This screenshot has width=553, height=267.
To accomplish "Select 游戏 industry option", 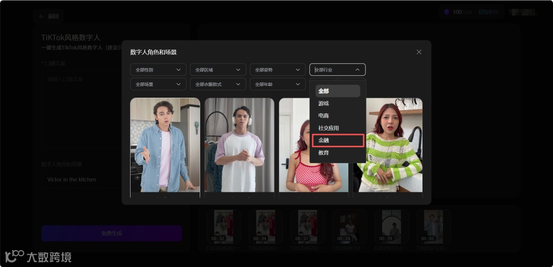I will coord(337,103).
